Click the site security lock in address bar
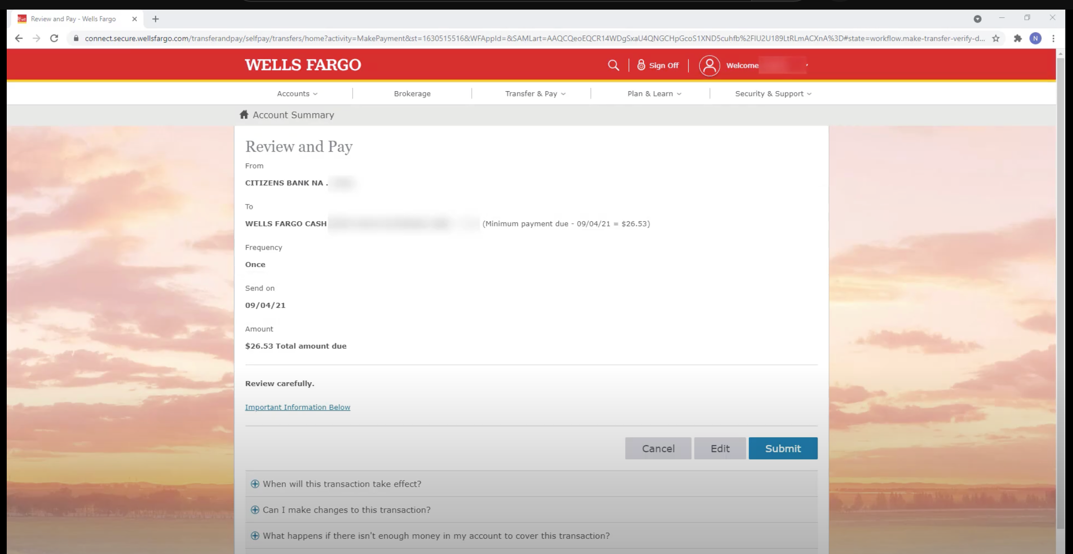The image size is (1073, 554). [x=76, y=38]
